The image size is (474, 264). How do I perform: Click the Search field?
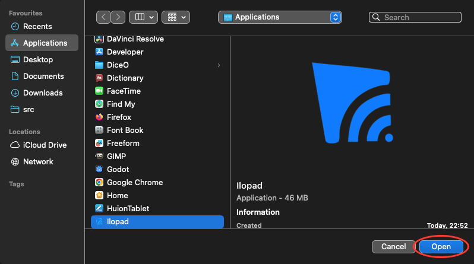(415, 17)
